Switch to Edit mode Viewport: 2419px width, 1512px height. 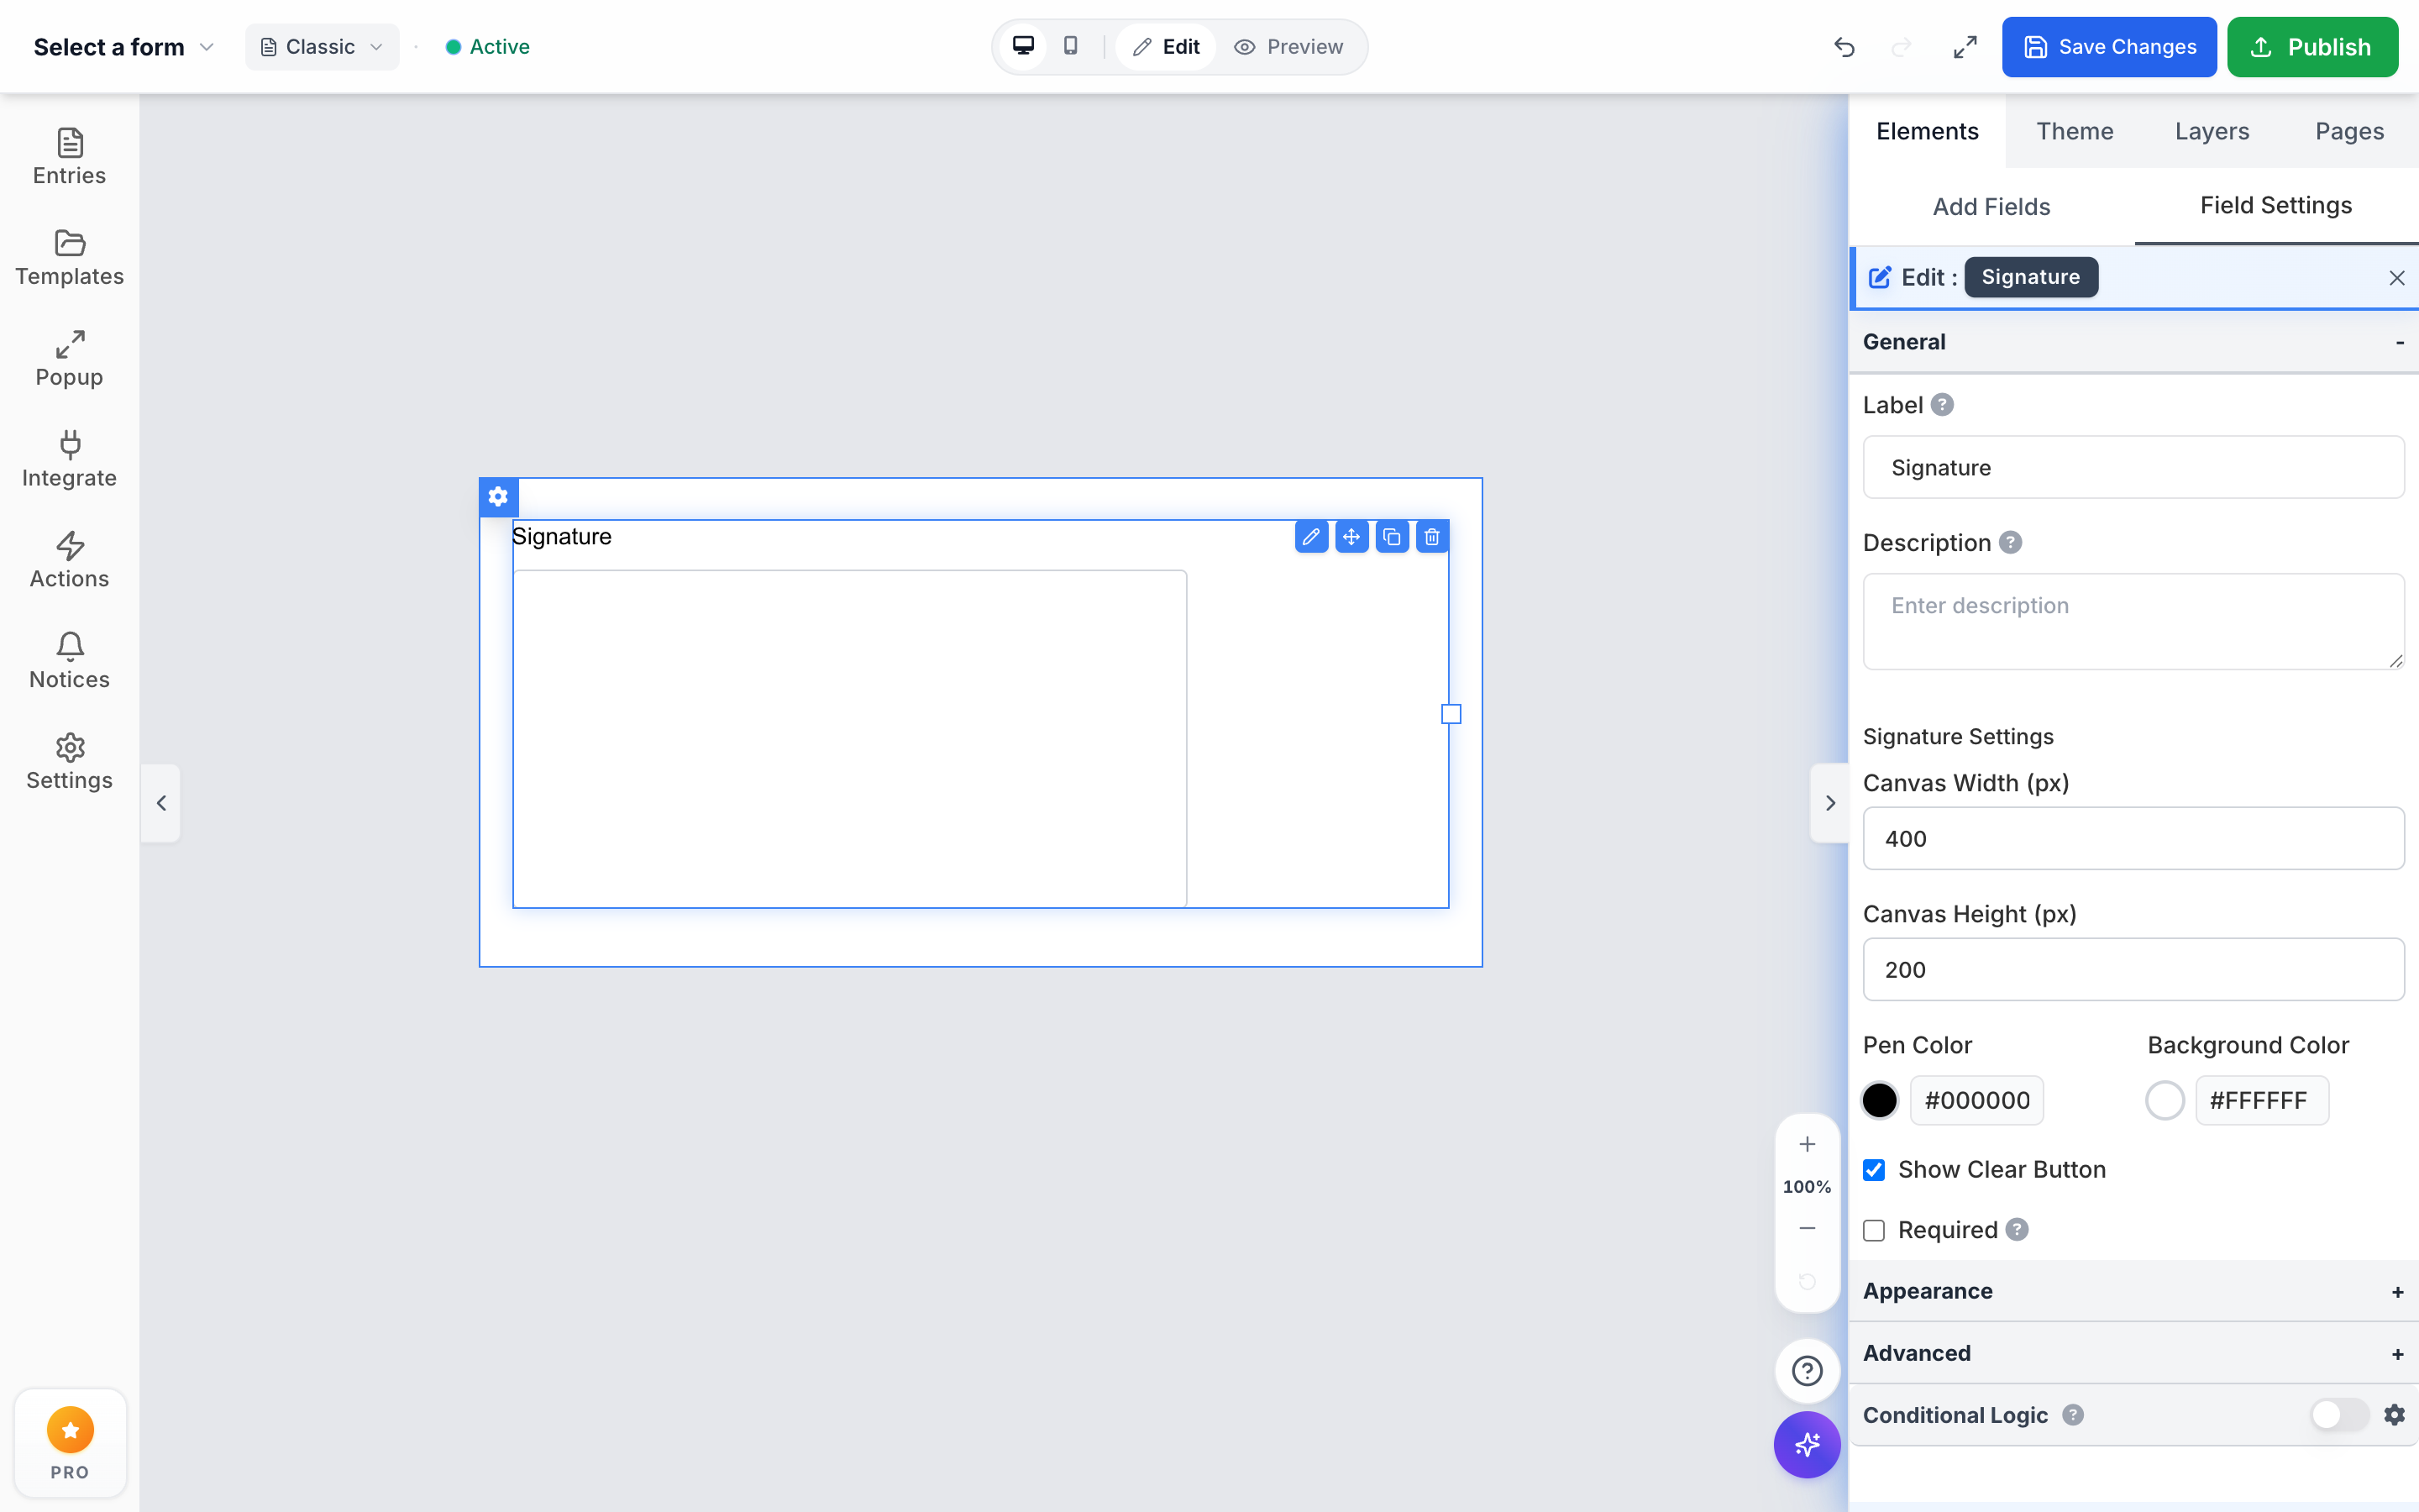[x=1166, y=47]
